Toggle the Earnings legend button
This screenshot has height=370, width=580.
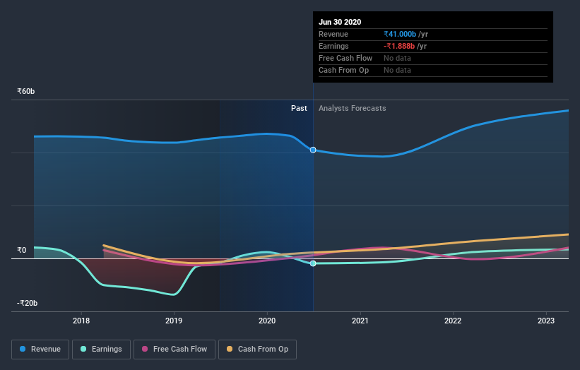pos(101,350)
